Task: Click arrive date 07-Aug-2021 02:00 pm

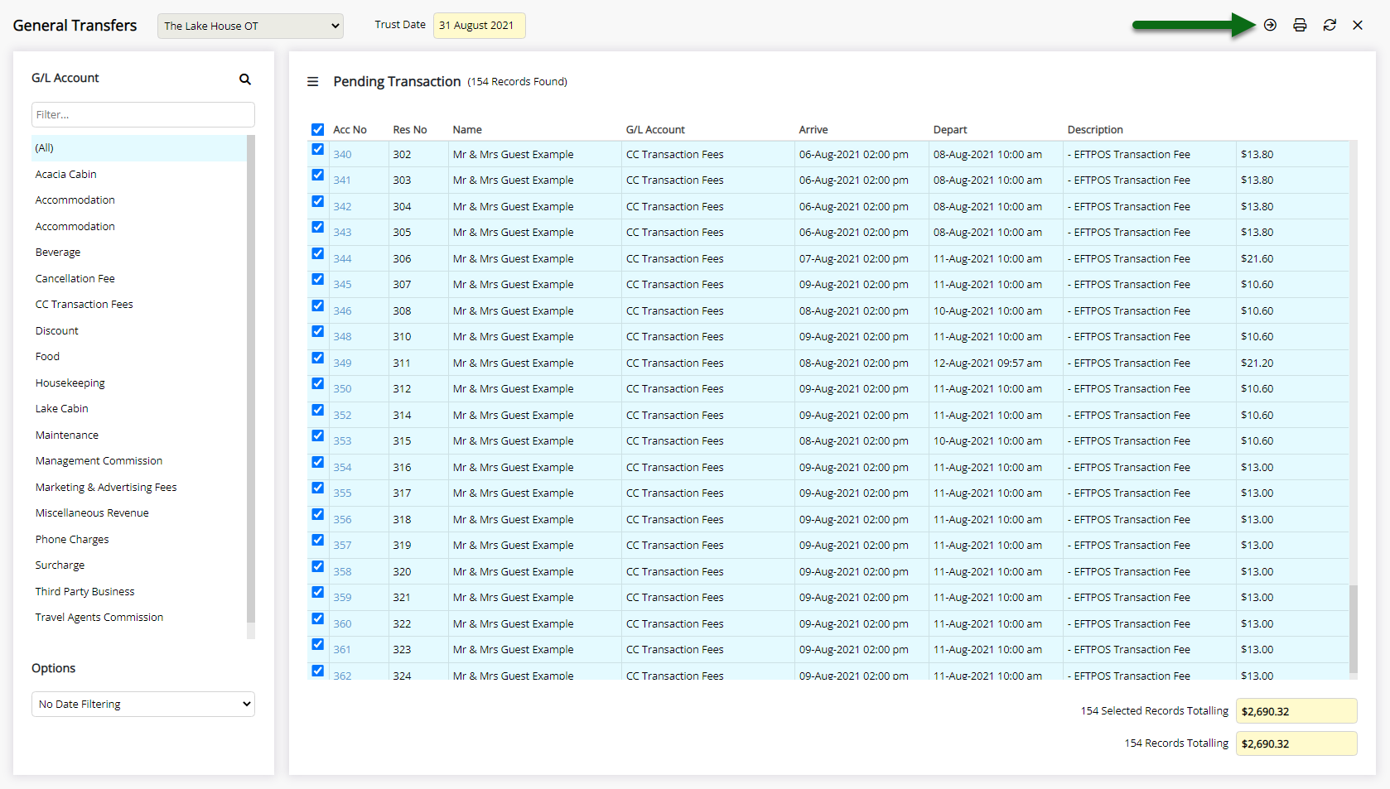Action: click(x=853, y=258)
